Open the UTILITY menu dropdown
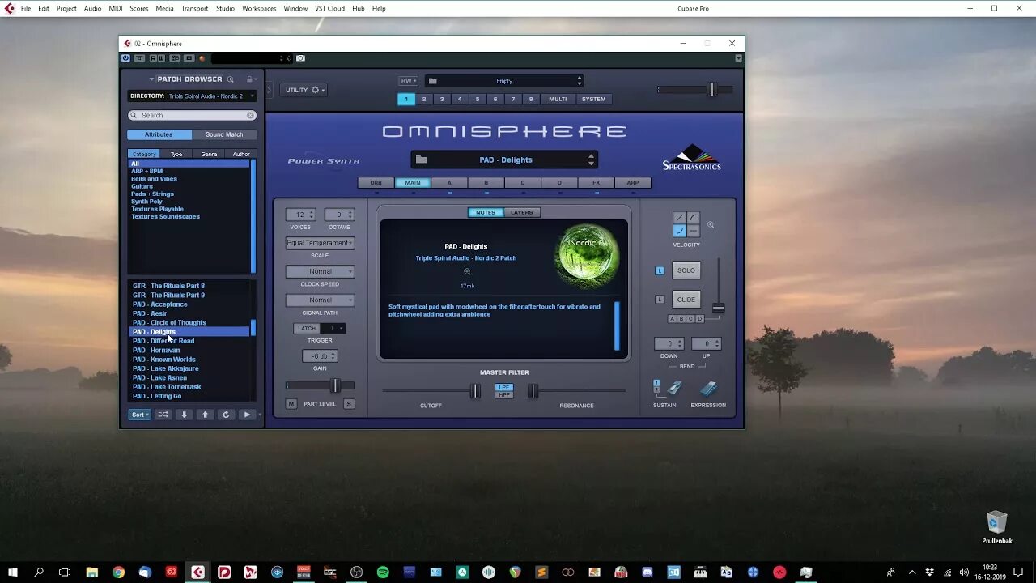The height and width of the screenshot is (583, 1036). coord(304,90)
